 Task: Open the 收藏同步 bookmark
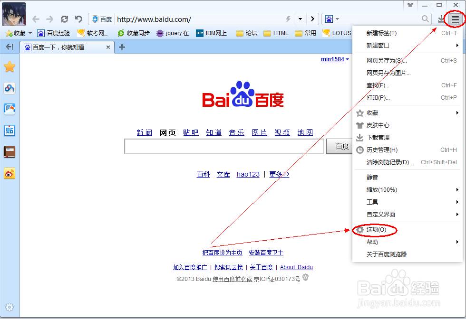pos(134,33)
